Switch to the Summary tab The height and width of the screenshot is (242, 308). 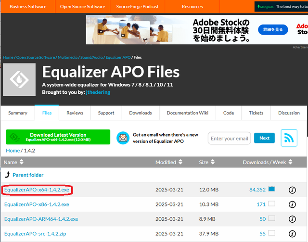pyautogui.click(x=18, y=113)
